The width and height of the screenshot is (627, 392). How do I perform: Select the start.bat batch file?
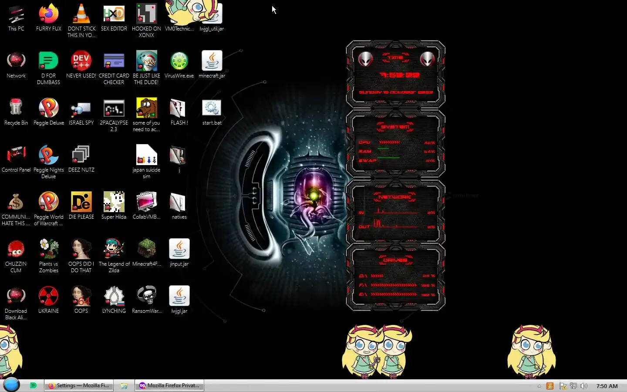(x=212, y=112)
